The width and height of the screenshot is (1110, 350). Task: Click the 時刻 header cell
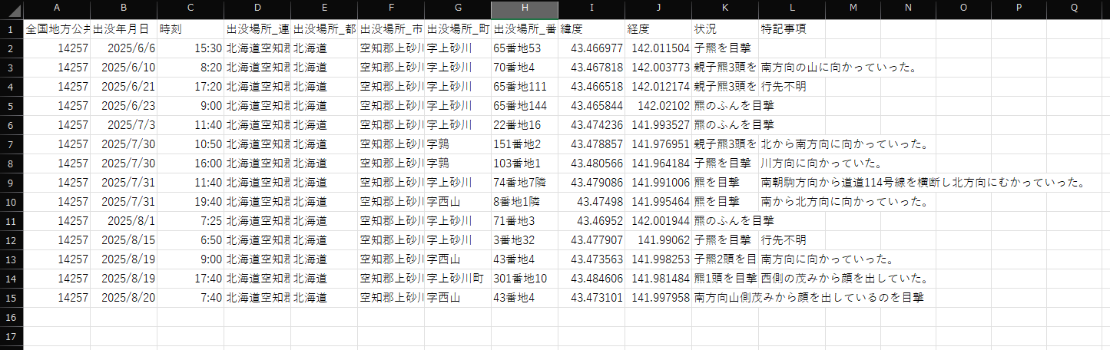pos(190,29)
